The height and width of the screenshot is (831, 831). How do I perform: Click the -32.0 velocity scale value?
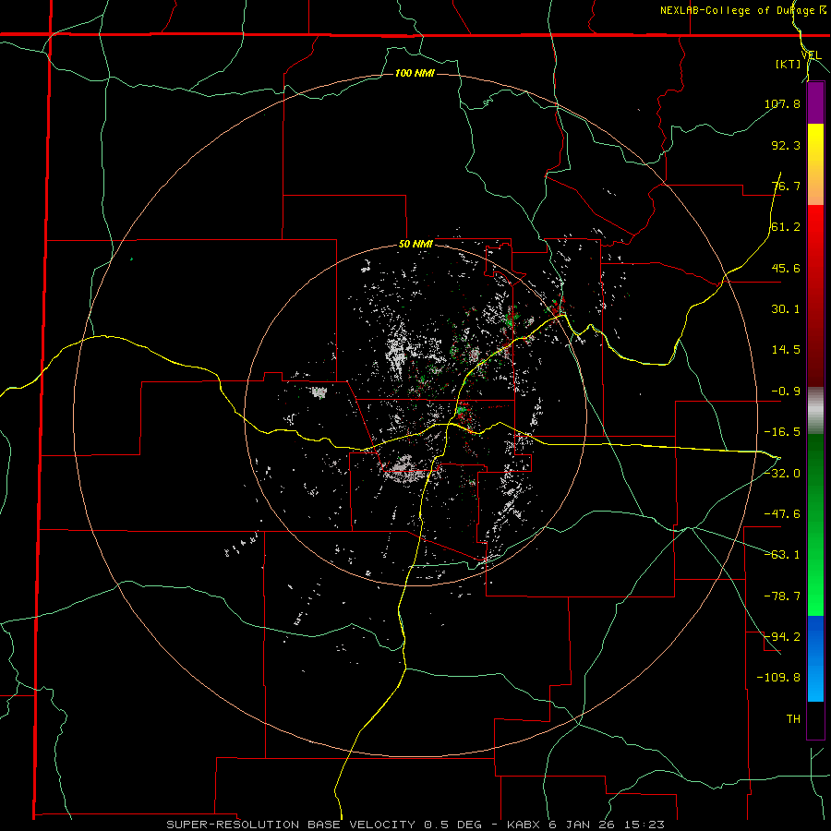782,474
